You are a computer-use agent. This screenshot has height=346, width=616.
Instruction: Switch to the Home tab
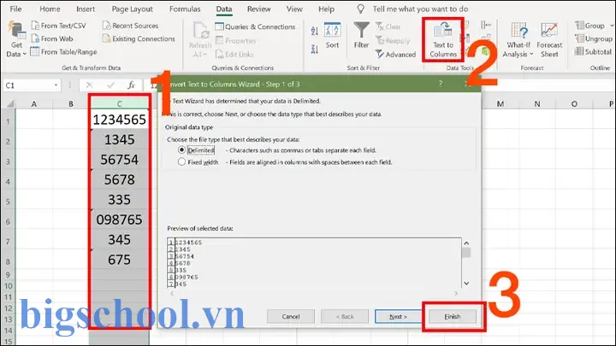tap(50, 9)
